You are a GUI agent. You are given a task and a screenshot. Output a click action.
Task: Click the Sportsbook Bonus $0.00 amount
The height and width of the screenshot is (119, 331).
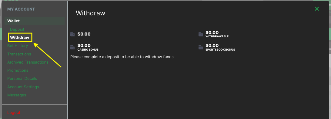212,45
